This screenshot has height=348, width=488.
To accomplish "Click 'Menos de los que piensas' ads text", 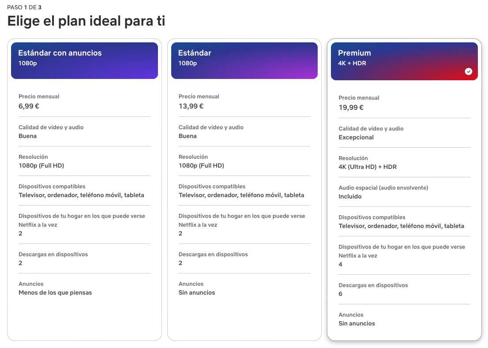I will [x=55, y=292].
